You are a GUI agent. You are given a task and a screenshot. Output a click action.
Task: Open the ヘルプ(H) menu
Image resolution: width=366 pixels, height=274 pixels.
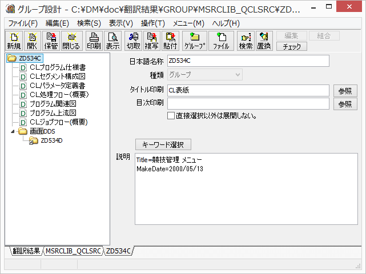tap(226, 23)
